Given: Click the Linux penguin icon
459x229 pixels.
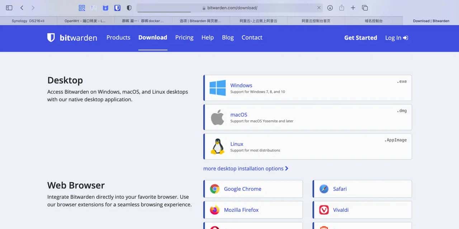Looking at the screenshot, I should pos(217,146).
